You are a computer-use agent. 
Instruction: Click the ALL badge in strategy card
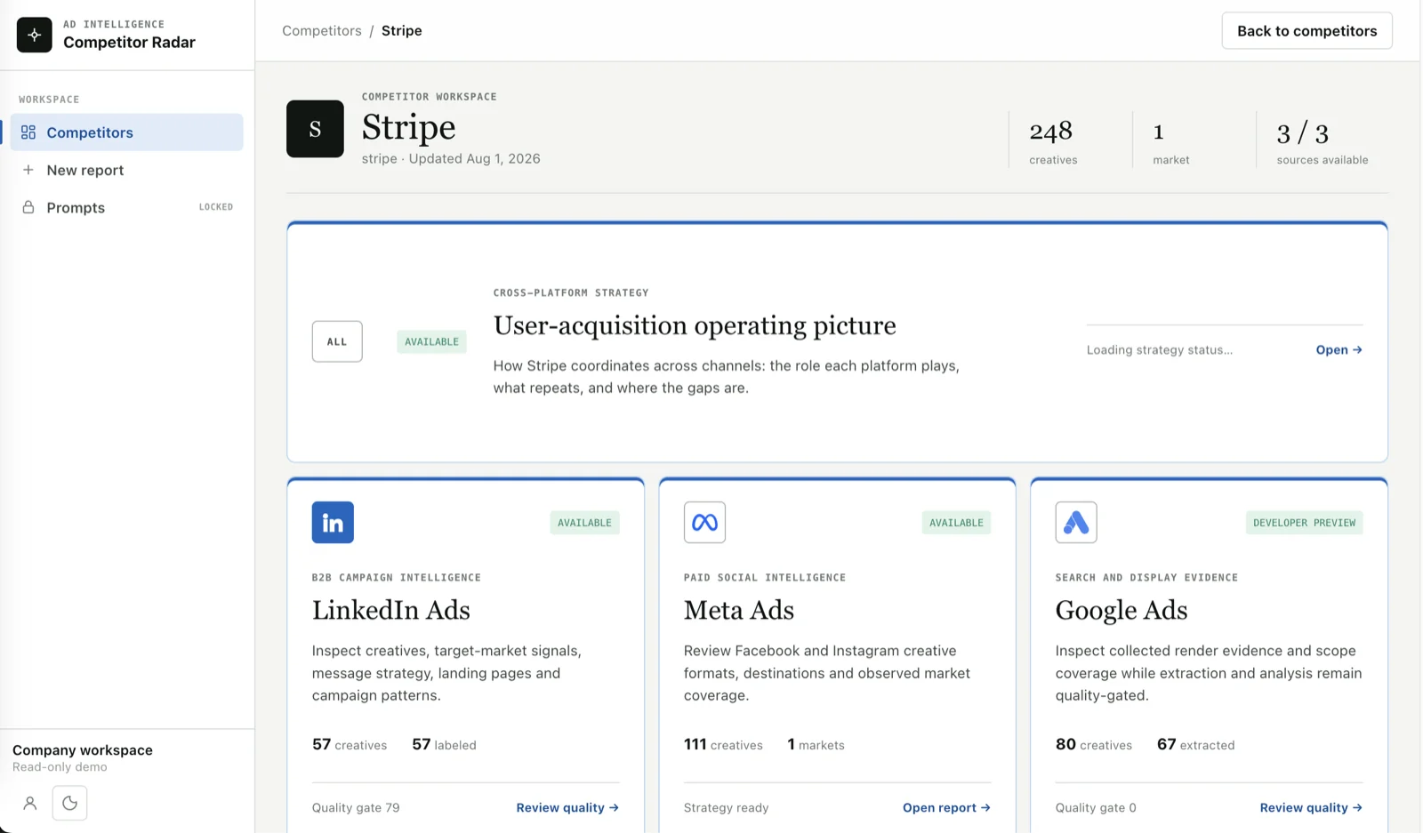(337, 341)
